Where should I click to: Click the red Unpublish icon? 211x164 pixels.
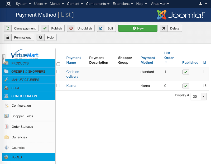click(x=71, y=28)
